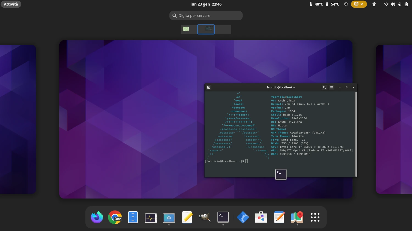Switch to the first workspace thumbnail with map
This screenshot has width=412, height=231.
188,29
